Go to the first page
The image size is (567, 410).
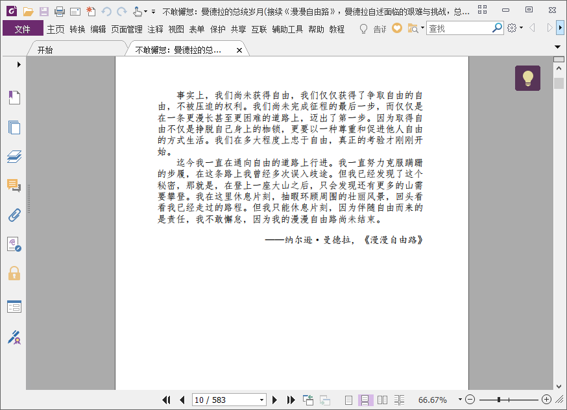point(166,400)
